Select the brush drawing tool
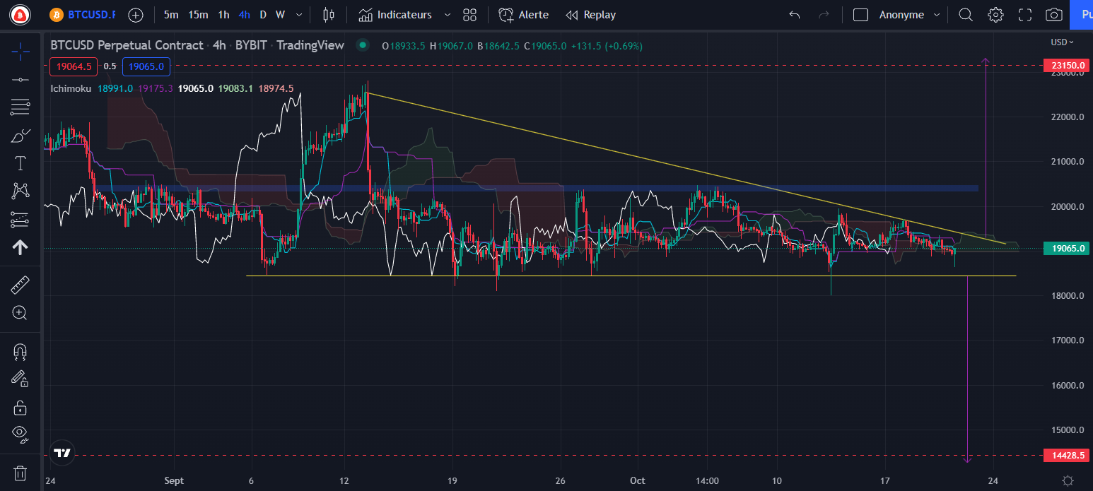This screenshot has width=1093, height=491. point(21,136)
